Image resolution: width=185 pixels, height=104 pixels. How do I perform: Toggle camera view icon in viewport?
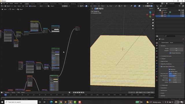pyautogui.click(x=153, y=26)
